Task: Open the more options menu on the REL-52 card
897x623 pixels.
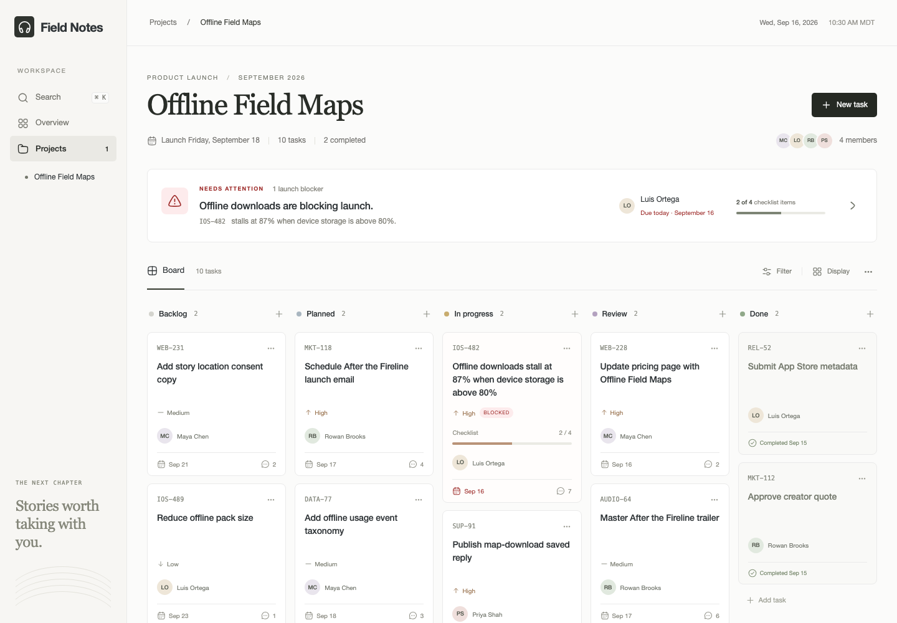Action: [862, 348]
